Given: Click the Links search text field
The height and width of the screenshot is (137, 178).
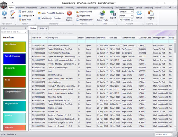Looking at the screenshot, I should click(13, 32).
